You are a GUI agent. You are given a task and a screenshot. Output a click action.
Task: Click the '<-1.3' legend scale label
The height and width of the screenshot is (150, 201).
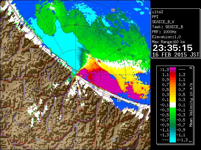click(182, 140)
